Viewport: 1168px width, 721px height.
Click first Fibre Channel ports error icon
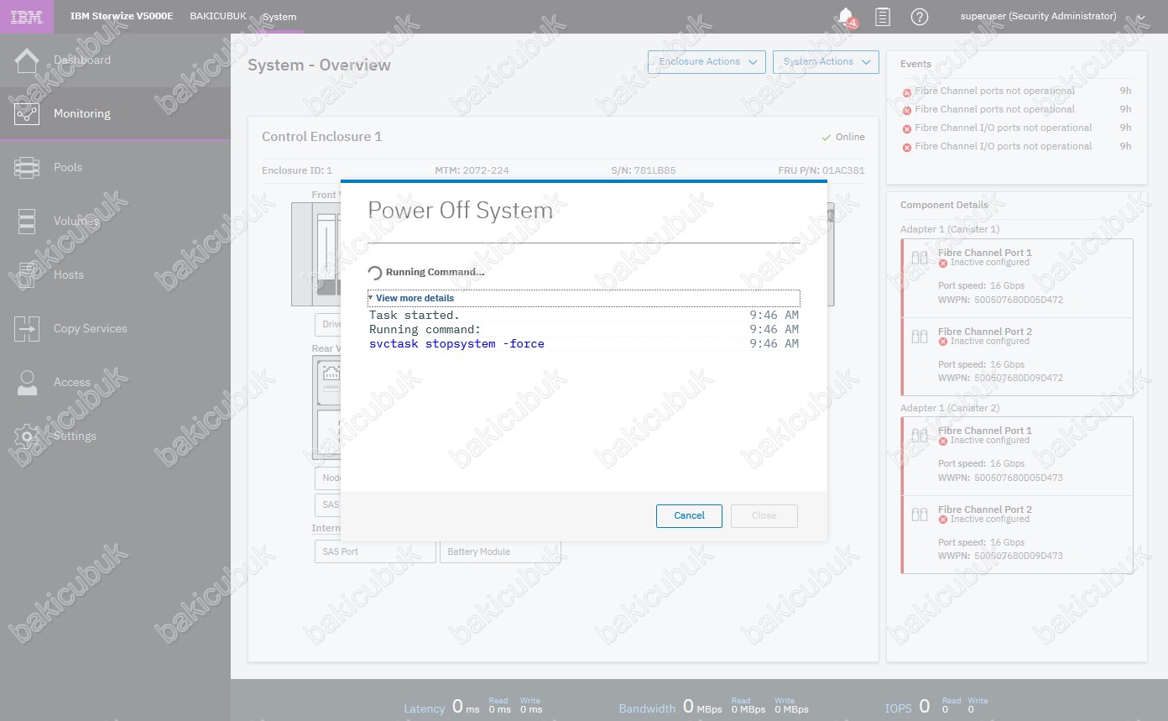(x=906, y=92)
